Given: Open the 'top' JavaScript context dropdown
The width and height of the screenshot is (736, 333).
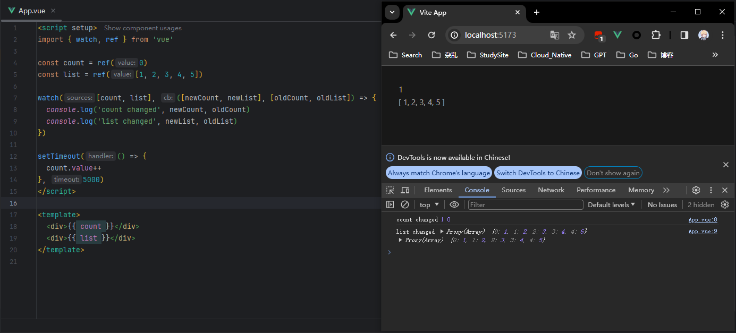Looking at the screenshot, I should (429, 204).
